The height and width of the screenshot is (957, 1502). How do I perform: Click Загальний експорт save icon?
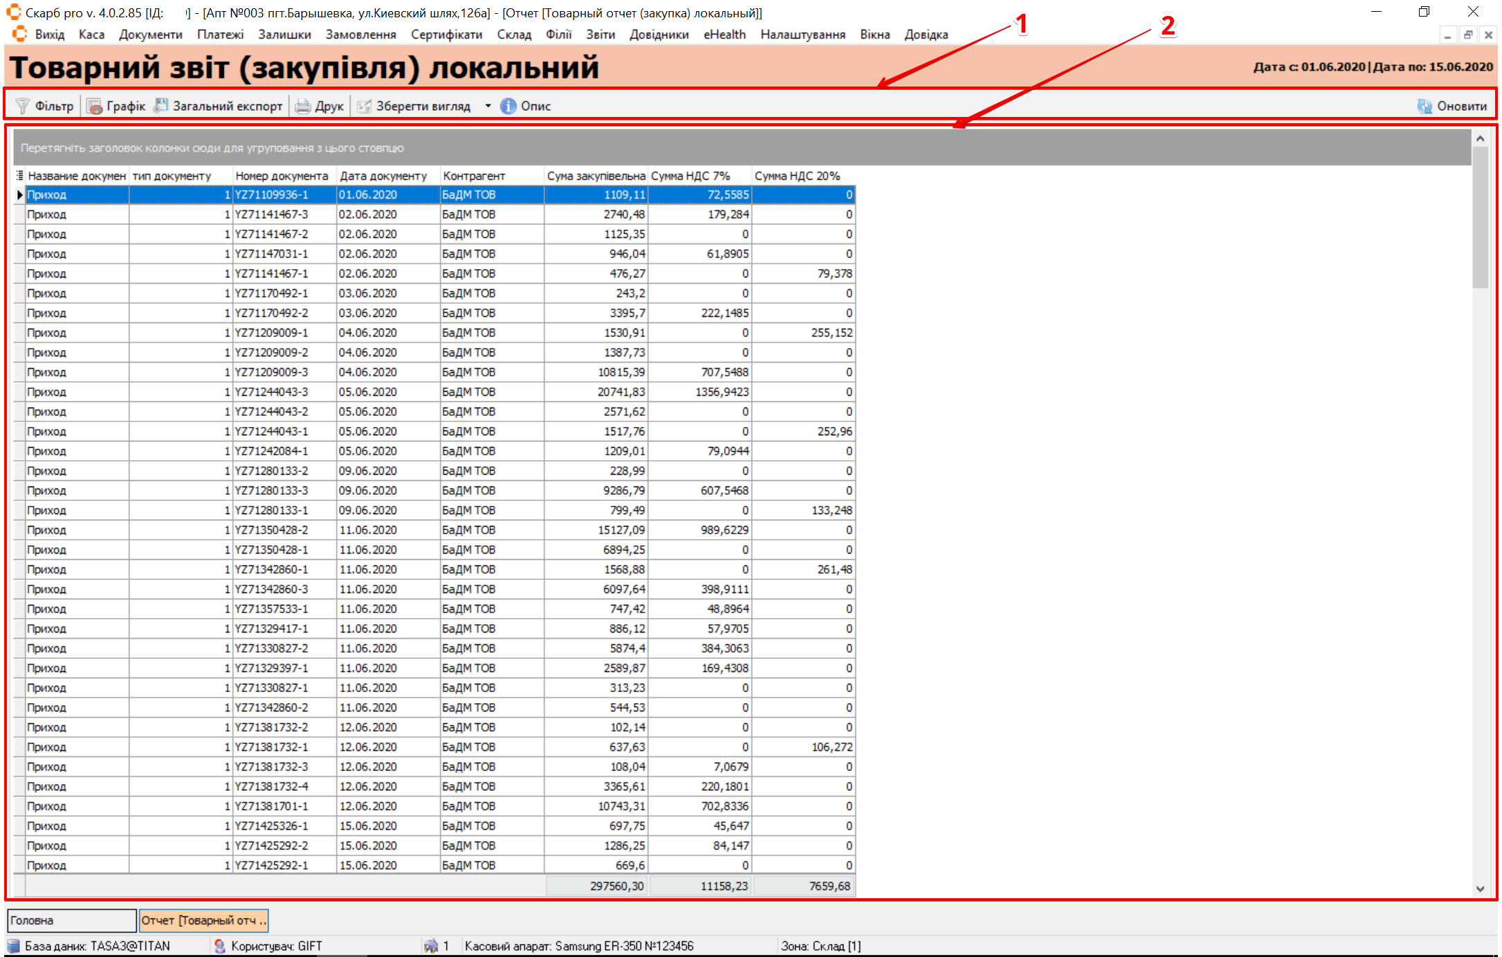coord(161,106)
